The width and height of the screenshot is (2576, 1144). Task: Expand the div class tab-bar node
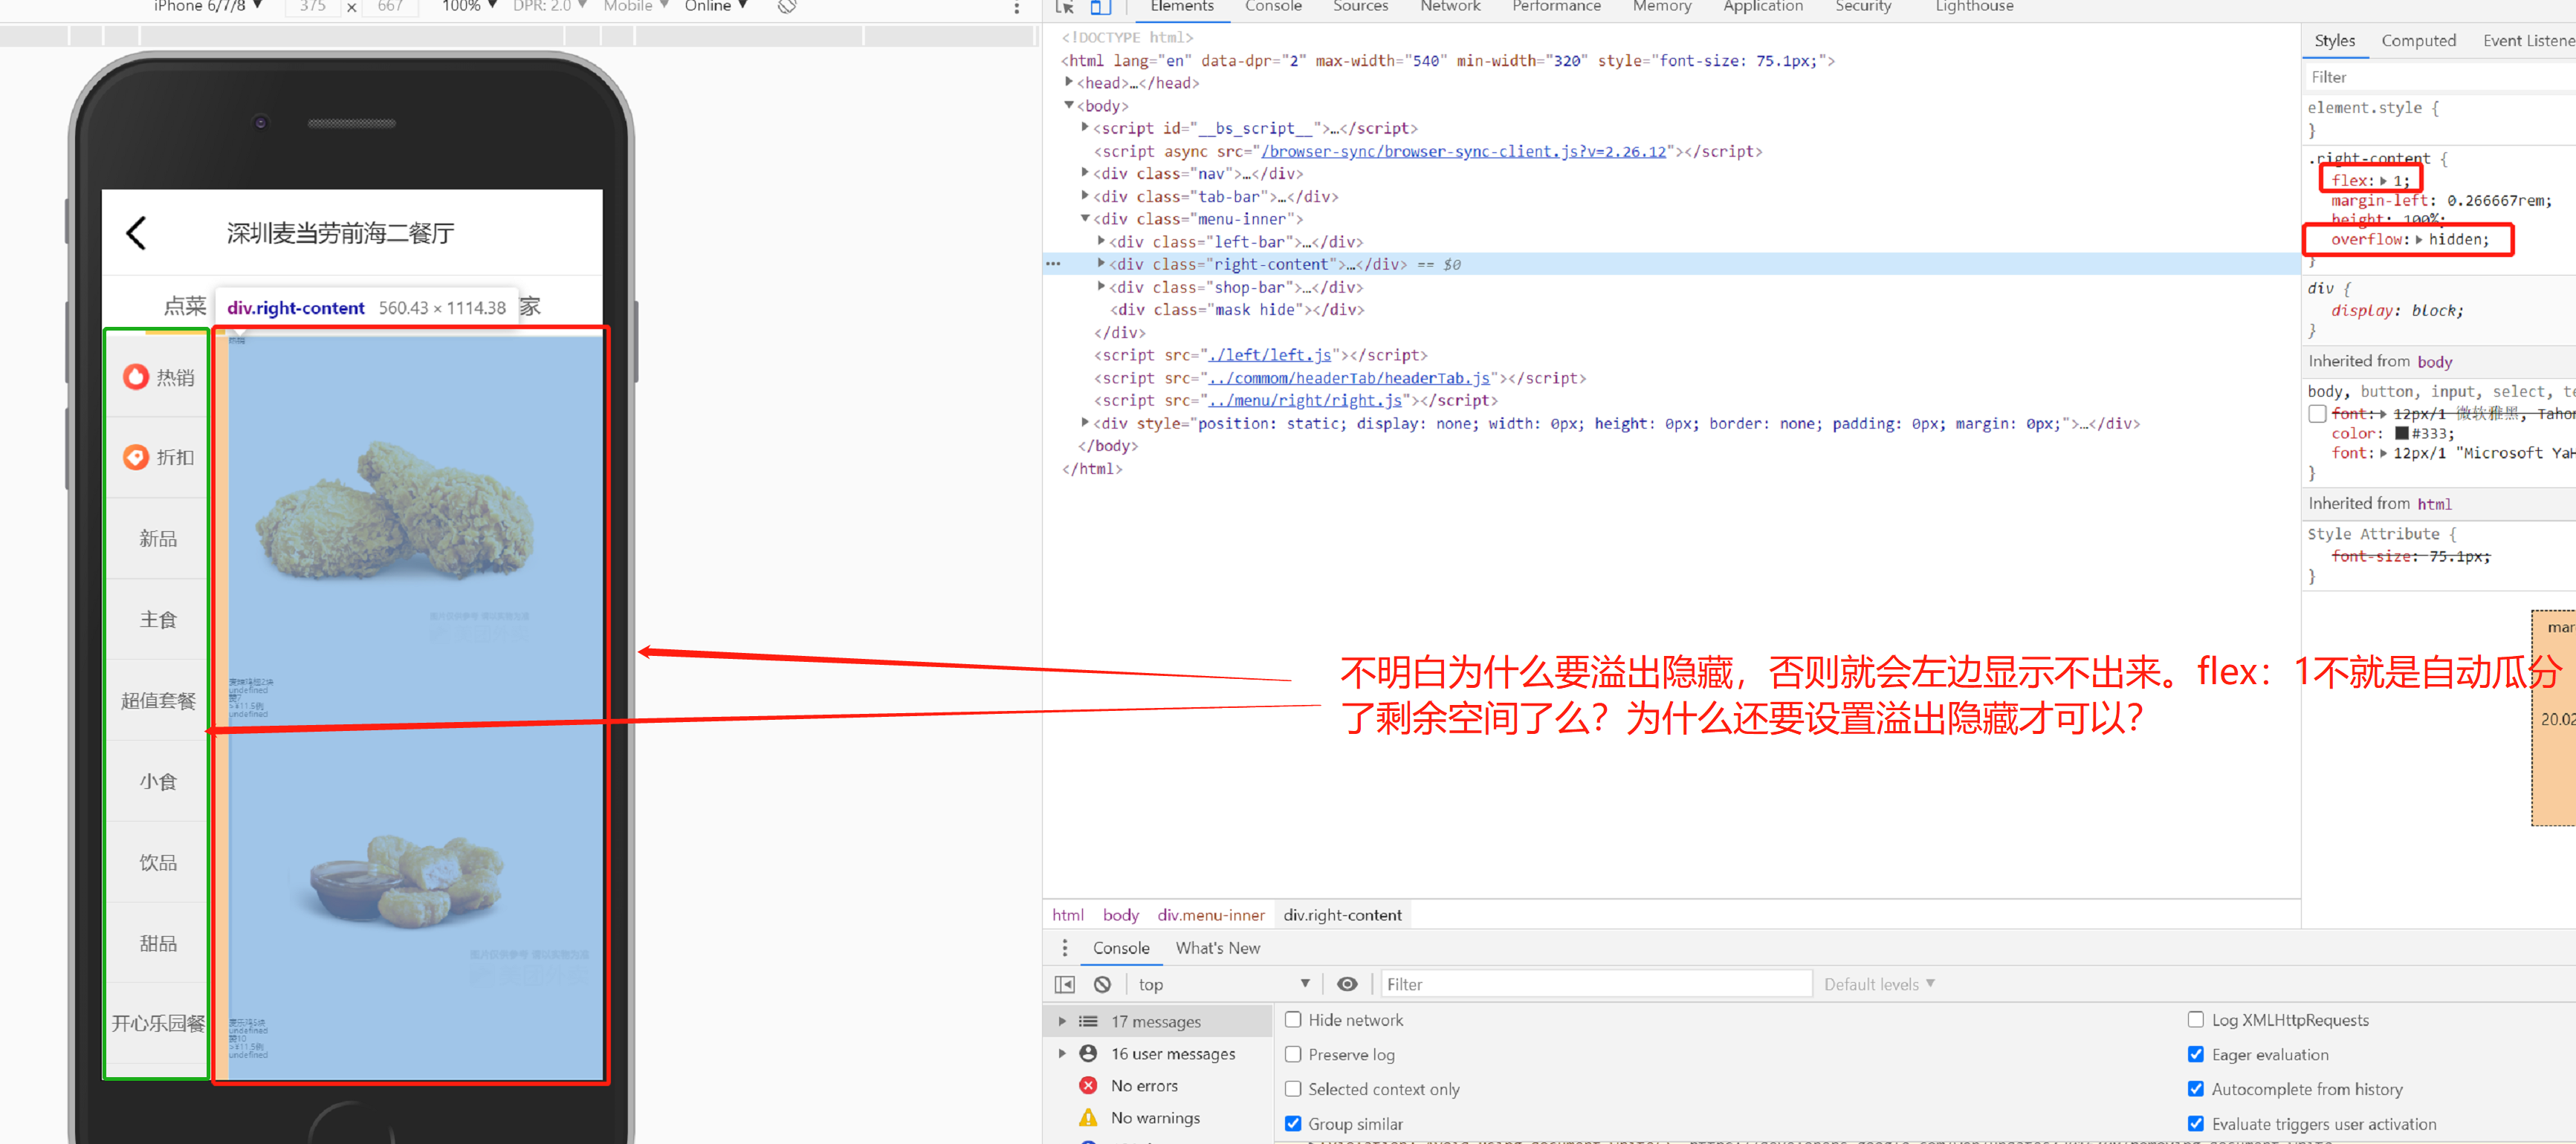(1085, 196)
